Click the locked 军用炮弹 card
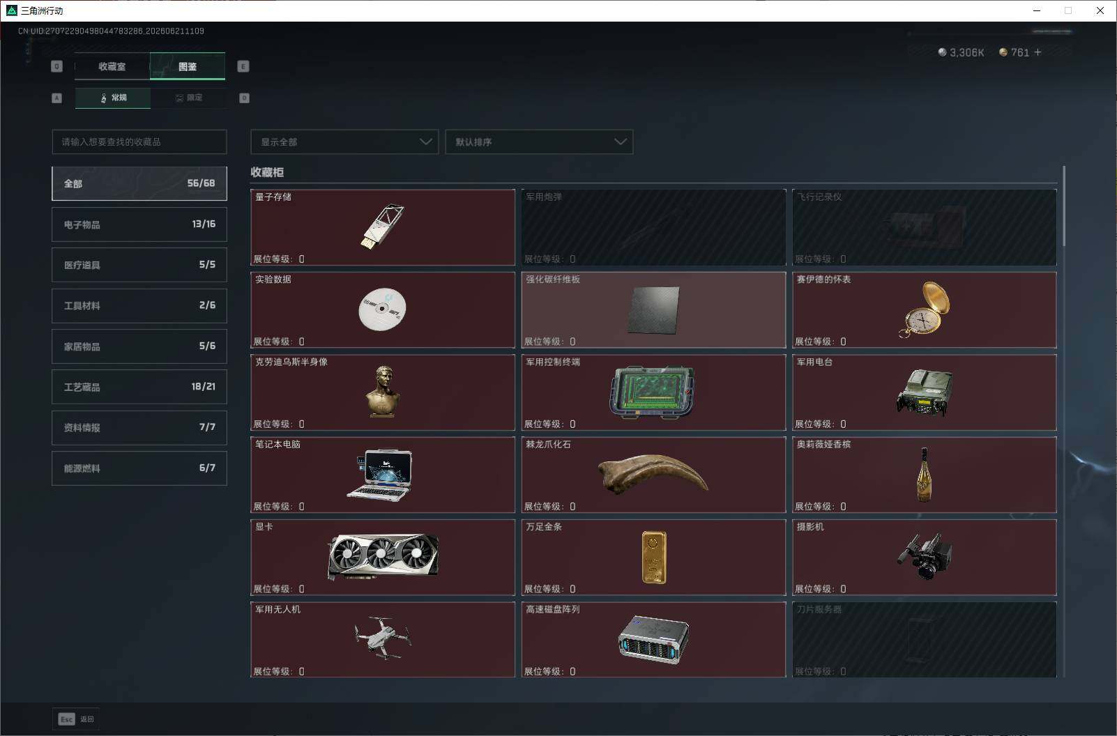Screen dimensions: 1117x736 click(x=653, y=227)
